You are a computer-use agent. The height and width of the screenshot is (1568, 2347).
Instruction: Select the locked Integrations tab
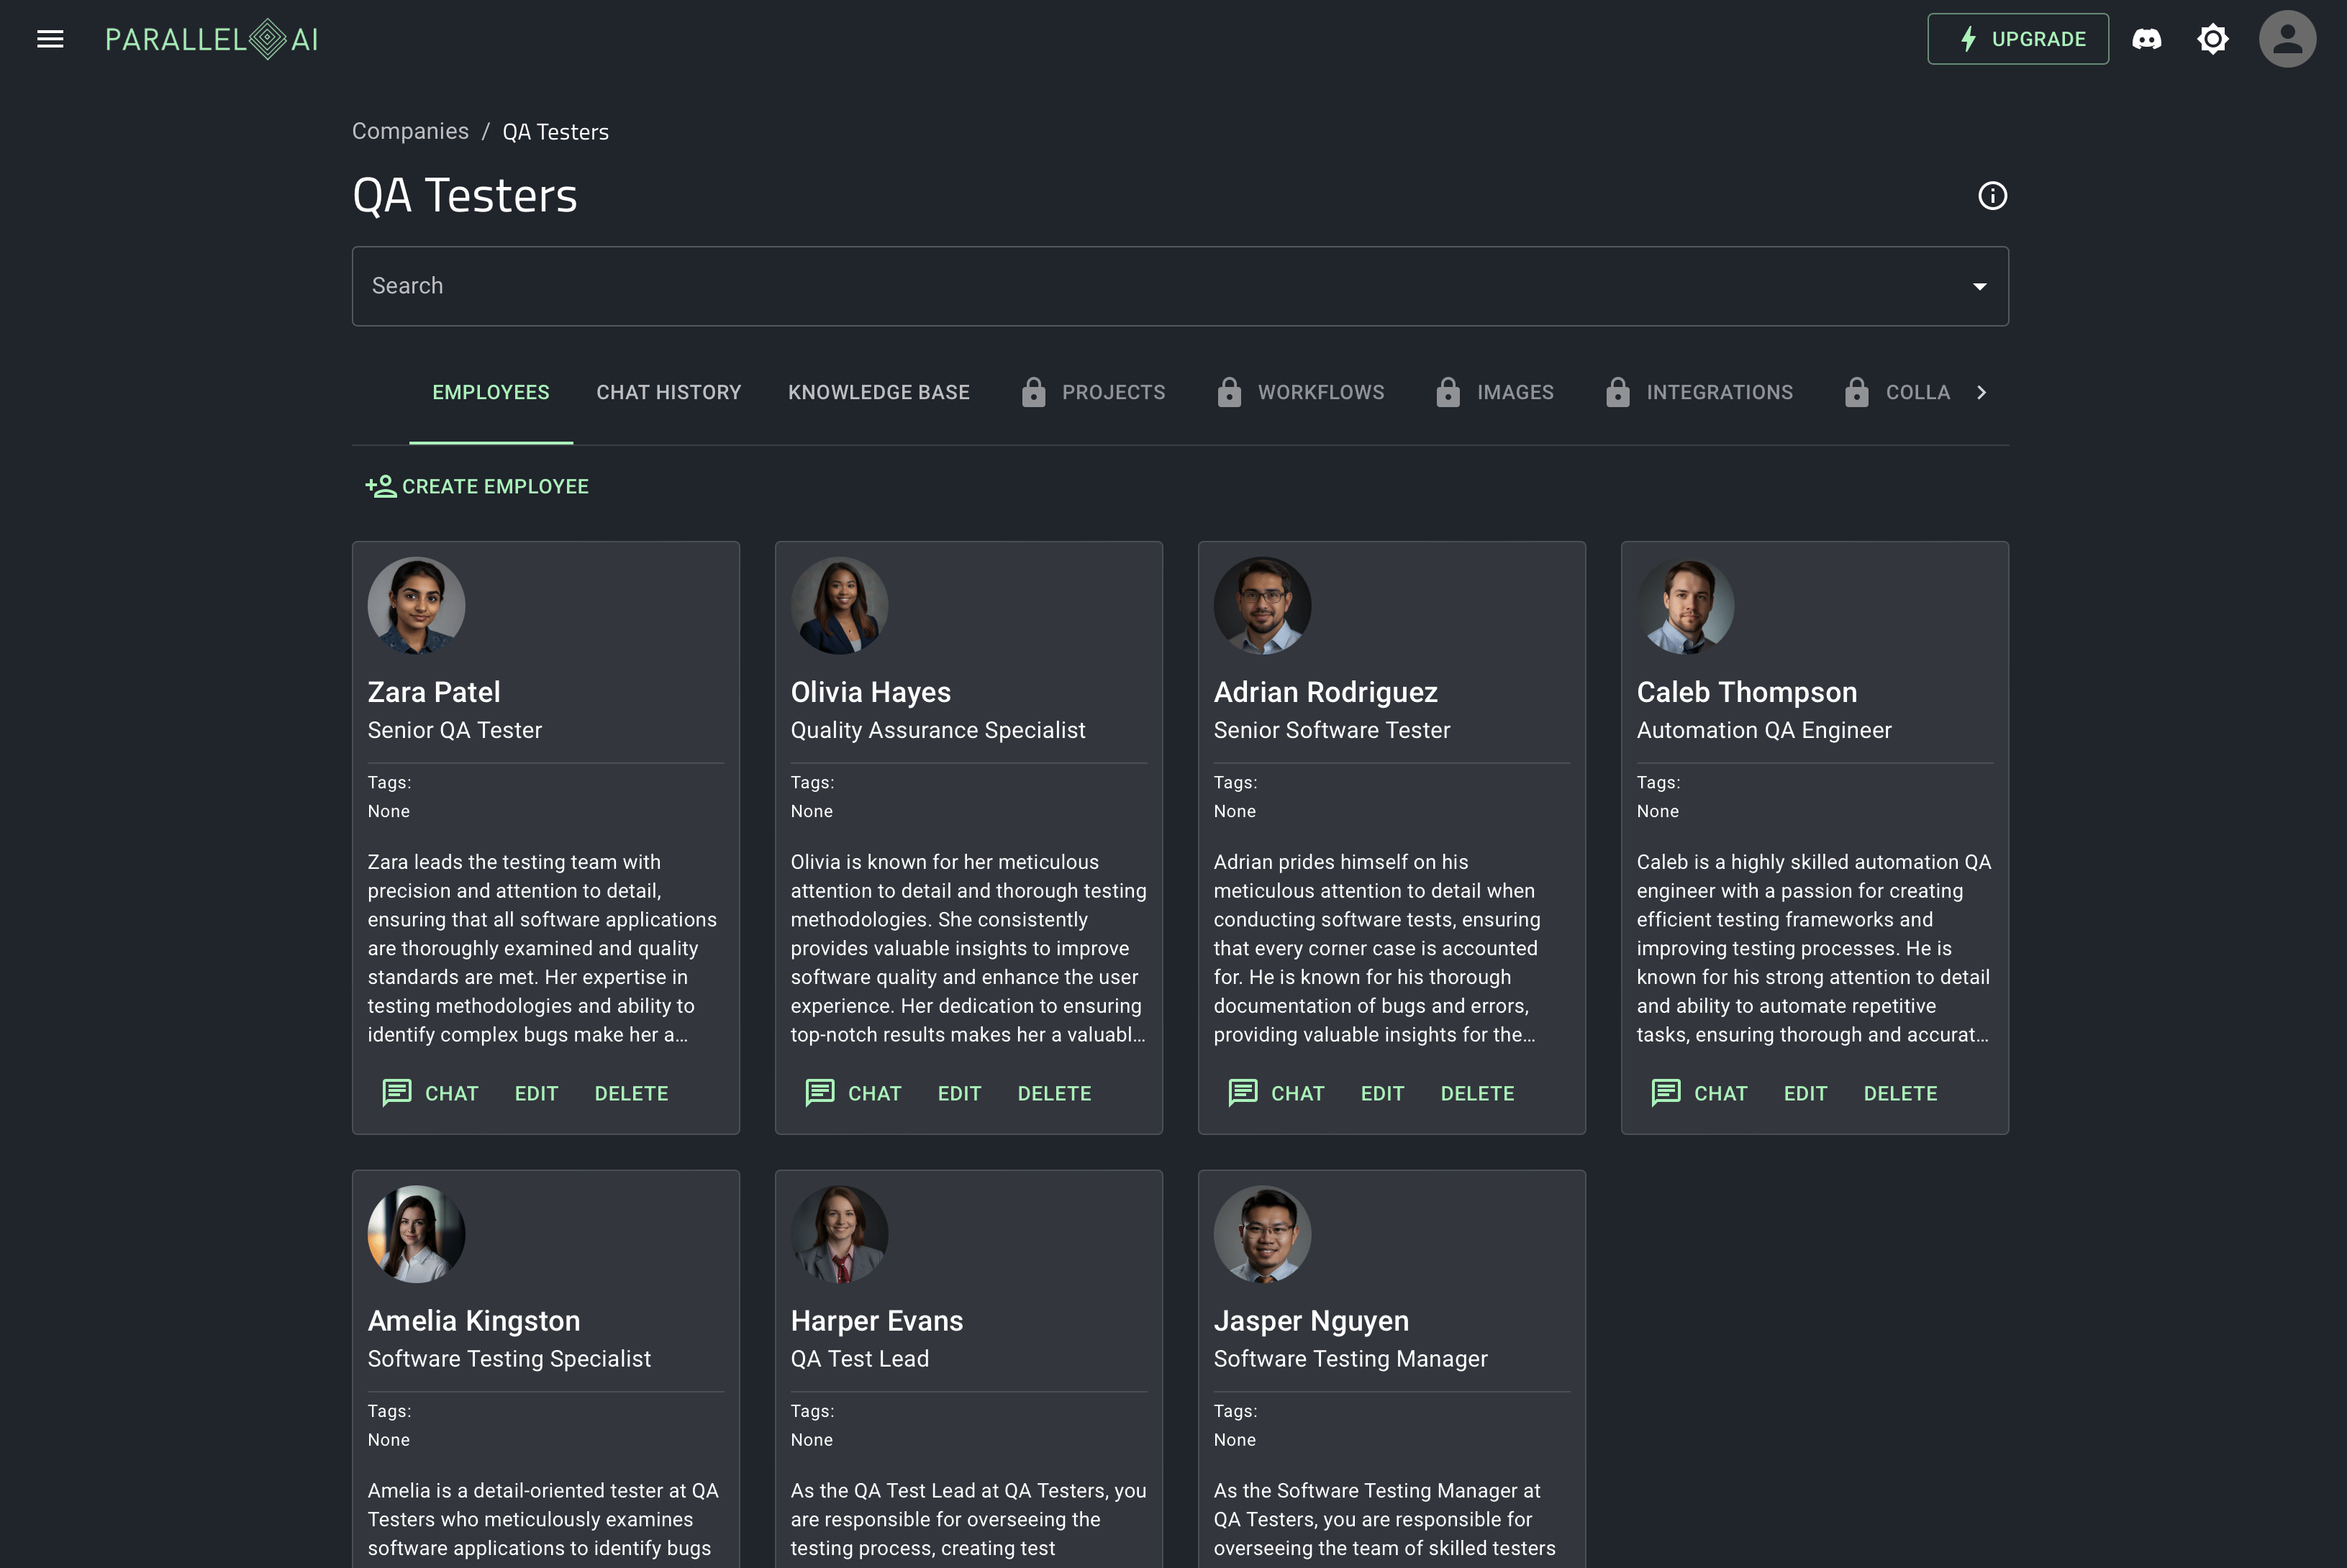[x=1699, y=392]
